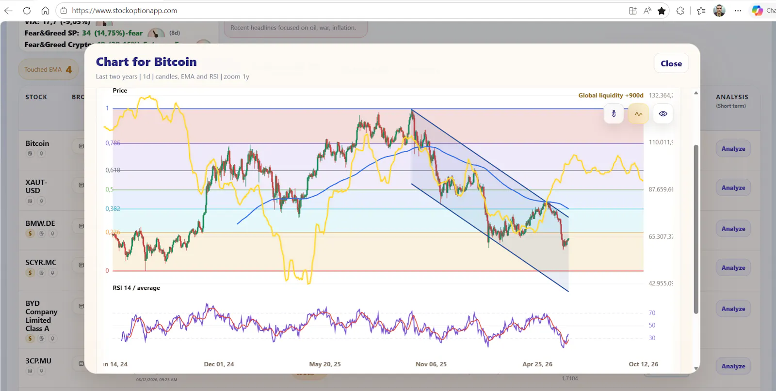Click Analyze button for SCYR.MC
The height and width of the screenshot is (391, 776).
733,267
